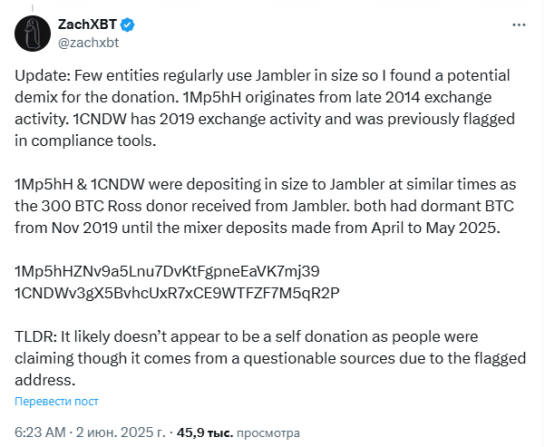Click the word 'просмотра' label

click(268, 432)
